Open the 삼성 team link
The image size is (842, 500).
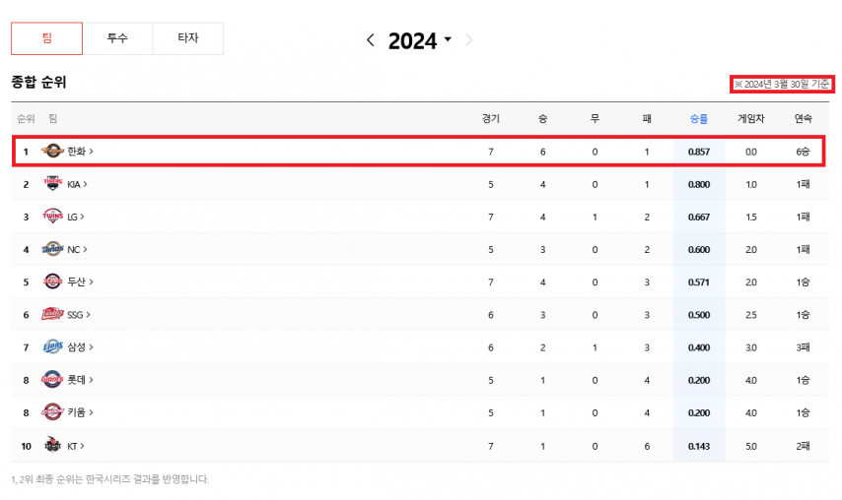[x=80, y=346]
